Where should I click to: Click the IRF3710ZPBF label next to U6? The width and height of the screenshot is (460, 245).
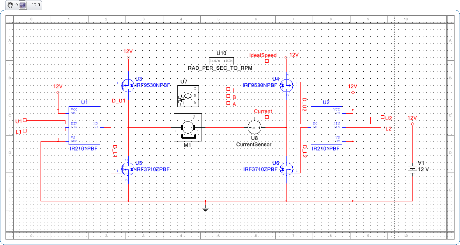260,169
